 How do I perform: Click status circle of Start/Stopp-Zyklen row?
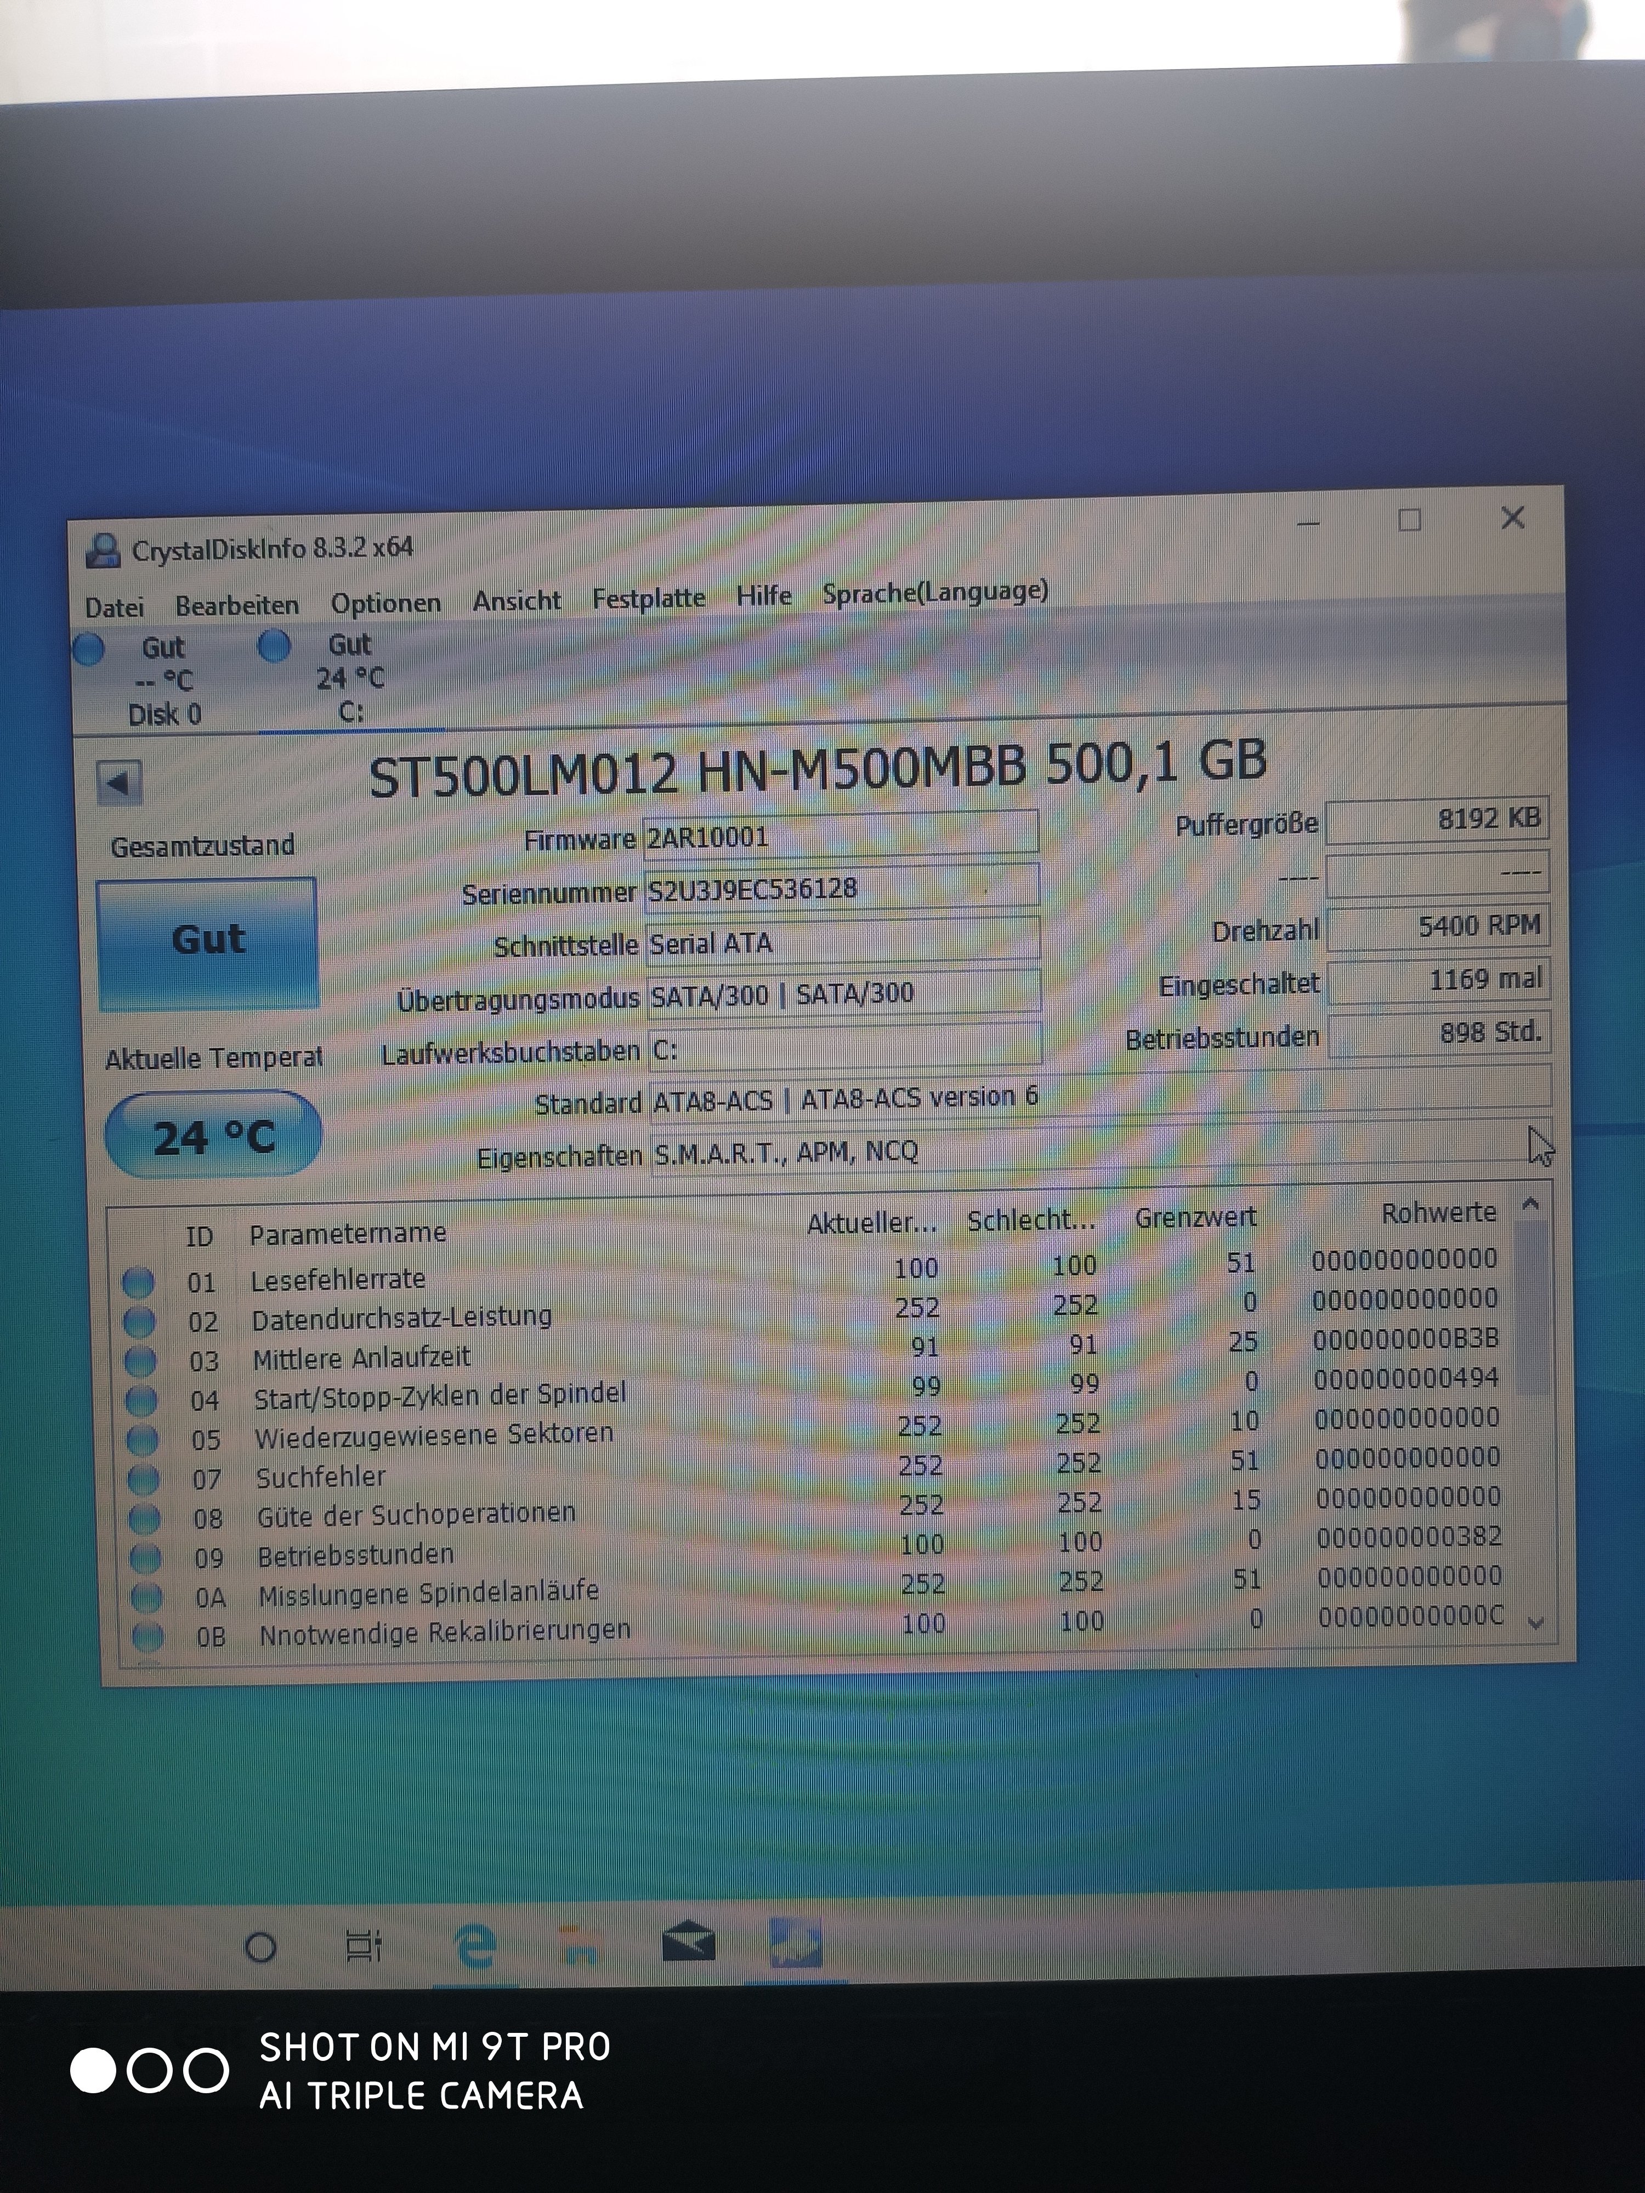[x=141, y=1401]
